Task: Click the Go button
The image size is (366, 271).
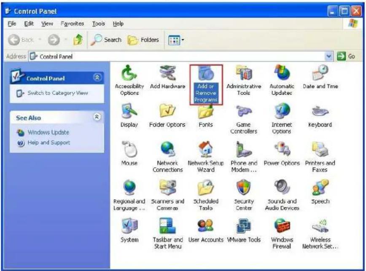Action: 346,56
